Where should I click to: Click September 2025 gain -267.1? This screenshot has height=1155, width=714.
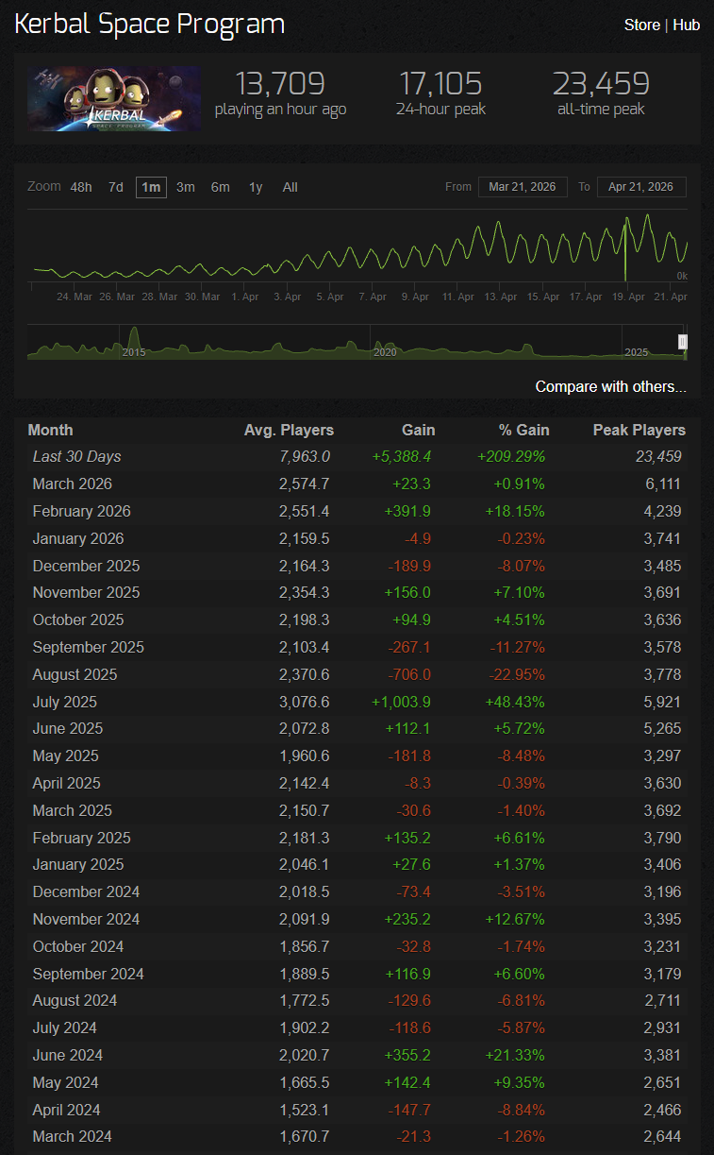(x=410, y=647)
